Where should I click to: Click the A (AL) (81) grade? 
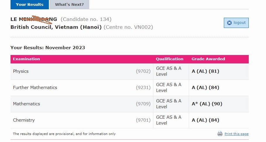(x=205, y=71)
